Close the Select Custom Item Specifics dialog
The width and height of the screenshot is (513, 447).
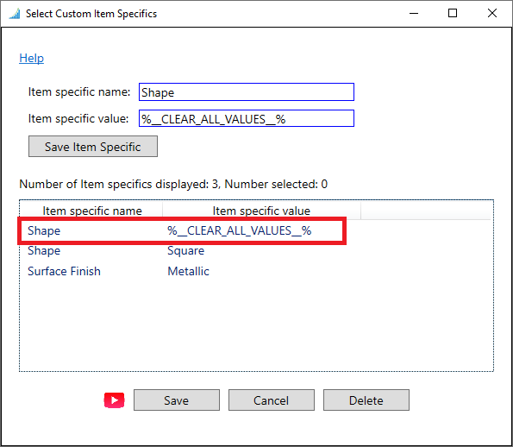point(492,14)
